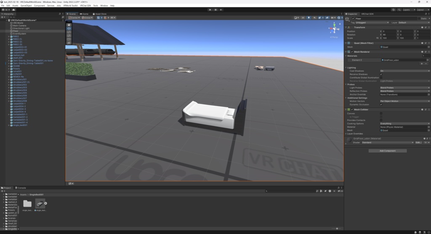Open the GameObject menu
The height and width of the screenshot is (234, 431).
click(26, 5)
